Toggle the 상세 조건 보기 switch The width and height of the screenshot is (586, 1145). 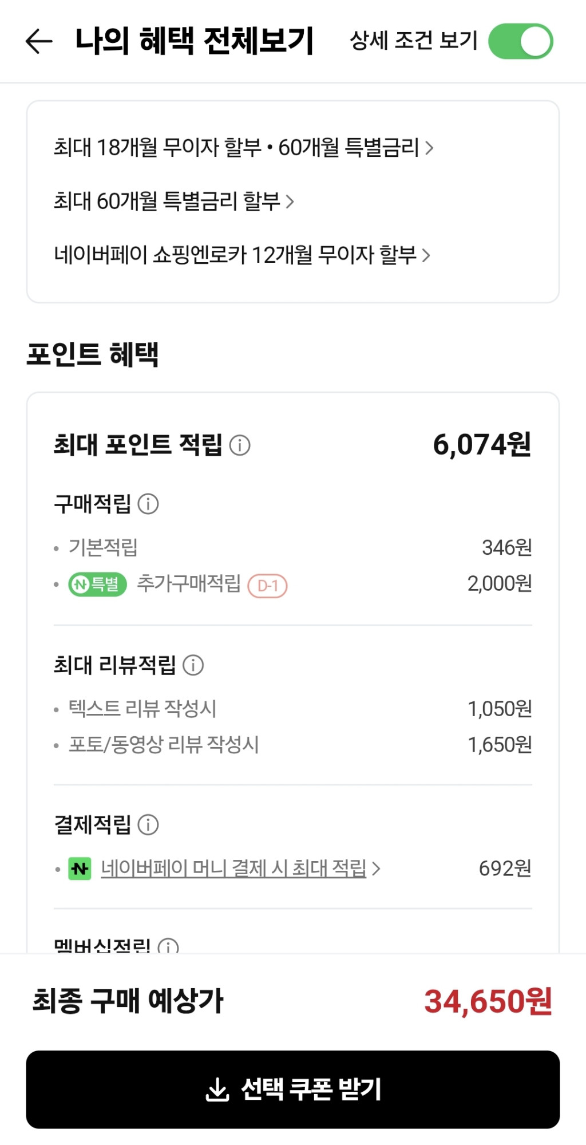[520, 41]
